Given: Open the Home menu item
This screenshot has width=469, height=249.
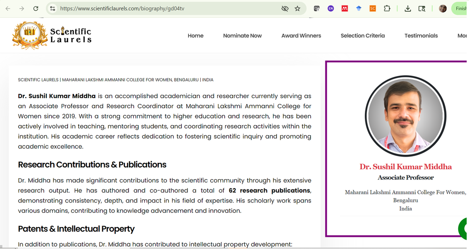Looking at the screenshot, I should [x=195, y=36].
